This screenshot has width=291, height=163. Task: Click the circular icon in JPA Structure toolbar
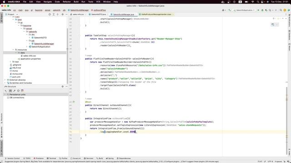pos(18,91)
